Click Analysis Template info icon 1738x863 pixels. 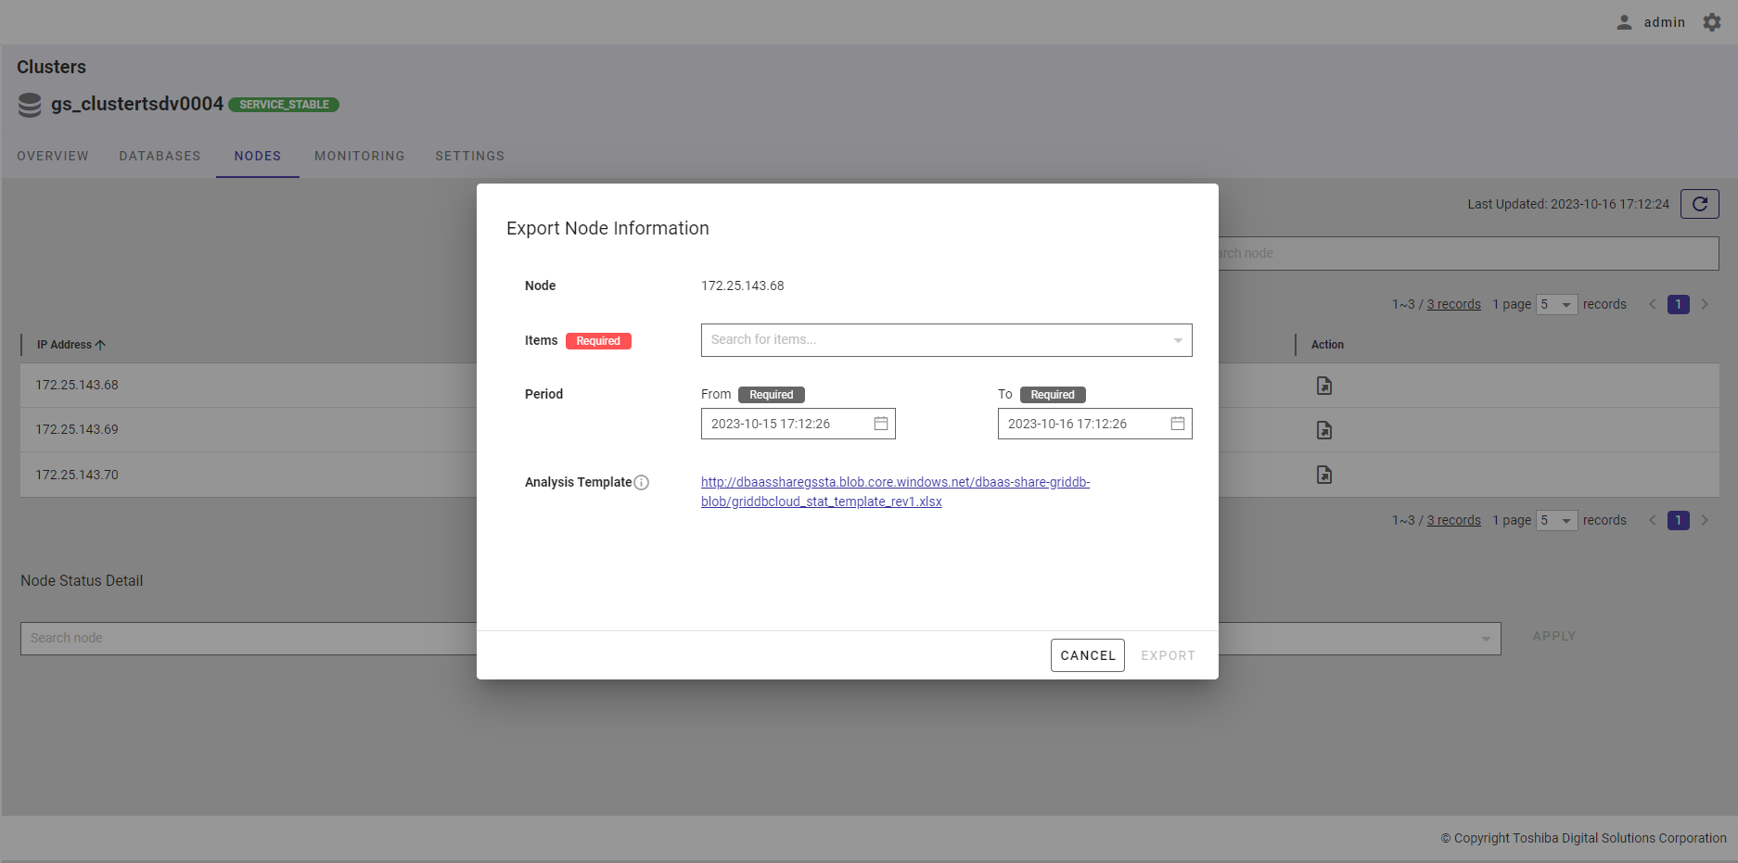click(x=641, y=483)
